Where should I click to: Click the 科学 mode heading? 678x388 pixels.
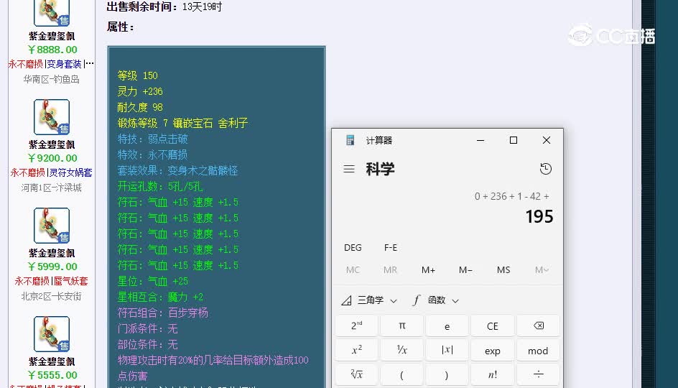coord(381,169)
